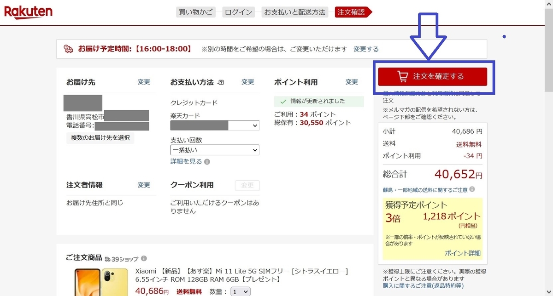
Task: Click the クレジットカード label
Action: (194, 103)
